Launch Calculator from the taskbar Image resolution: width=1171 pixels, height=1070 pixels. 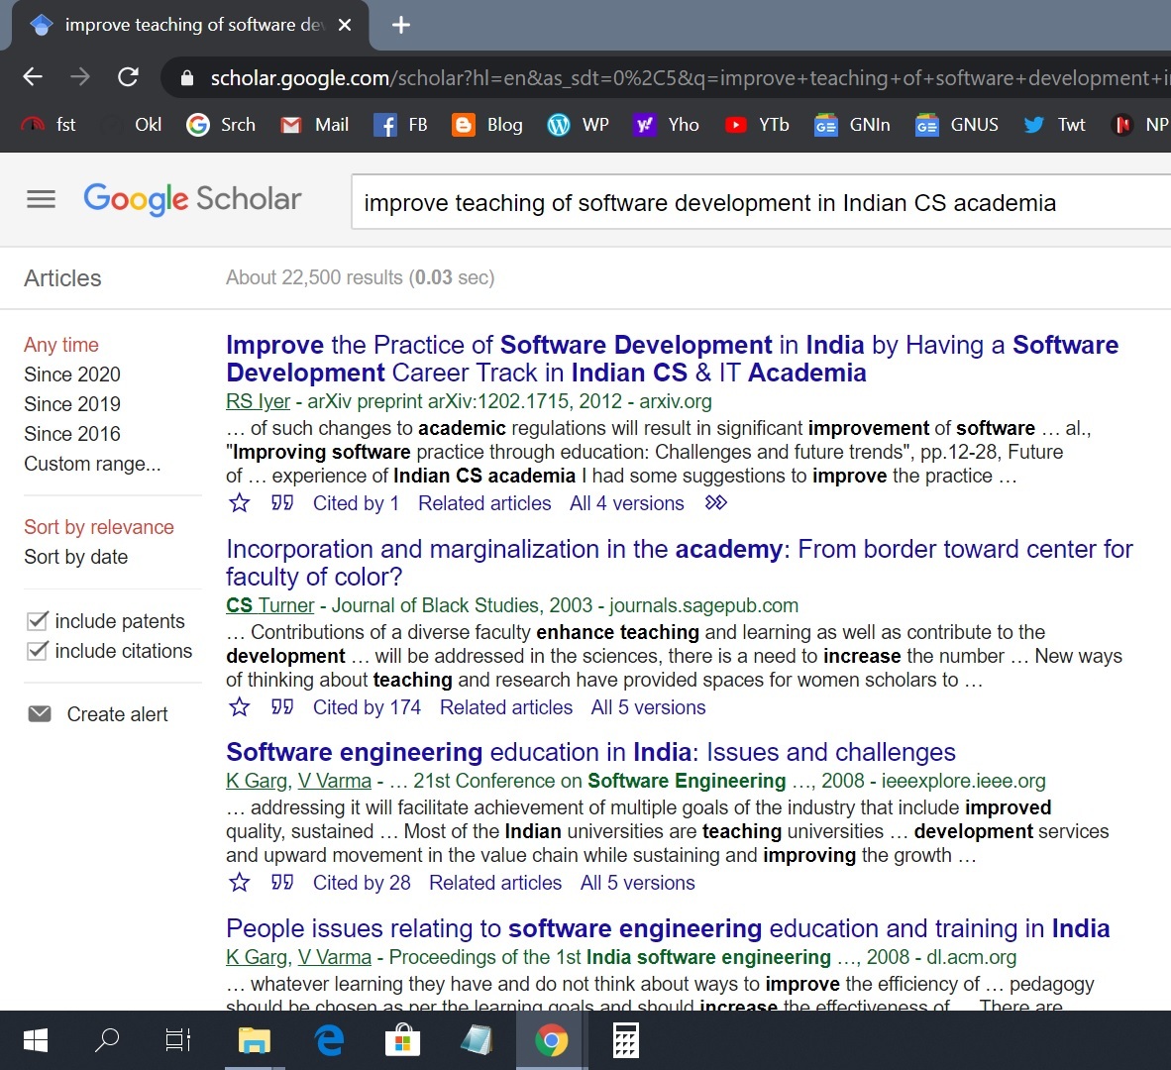click(625, 1040)
